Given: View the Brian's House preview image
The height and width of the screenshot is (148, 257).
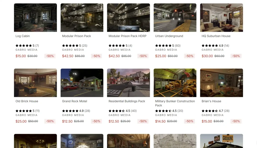Looking at the screenshot, I should pyautogui.click(x=221, y=83).
